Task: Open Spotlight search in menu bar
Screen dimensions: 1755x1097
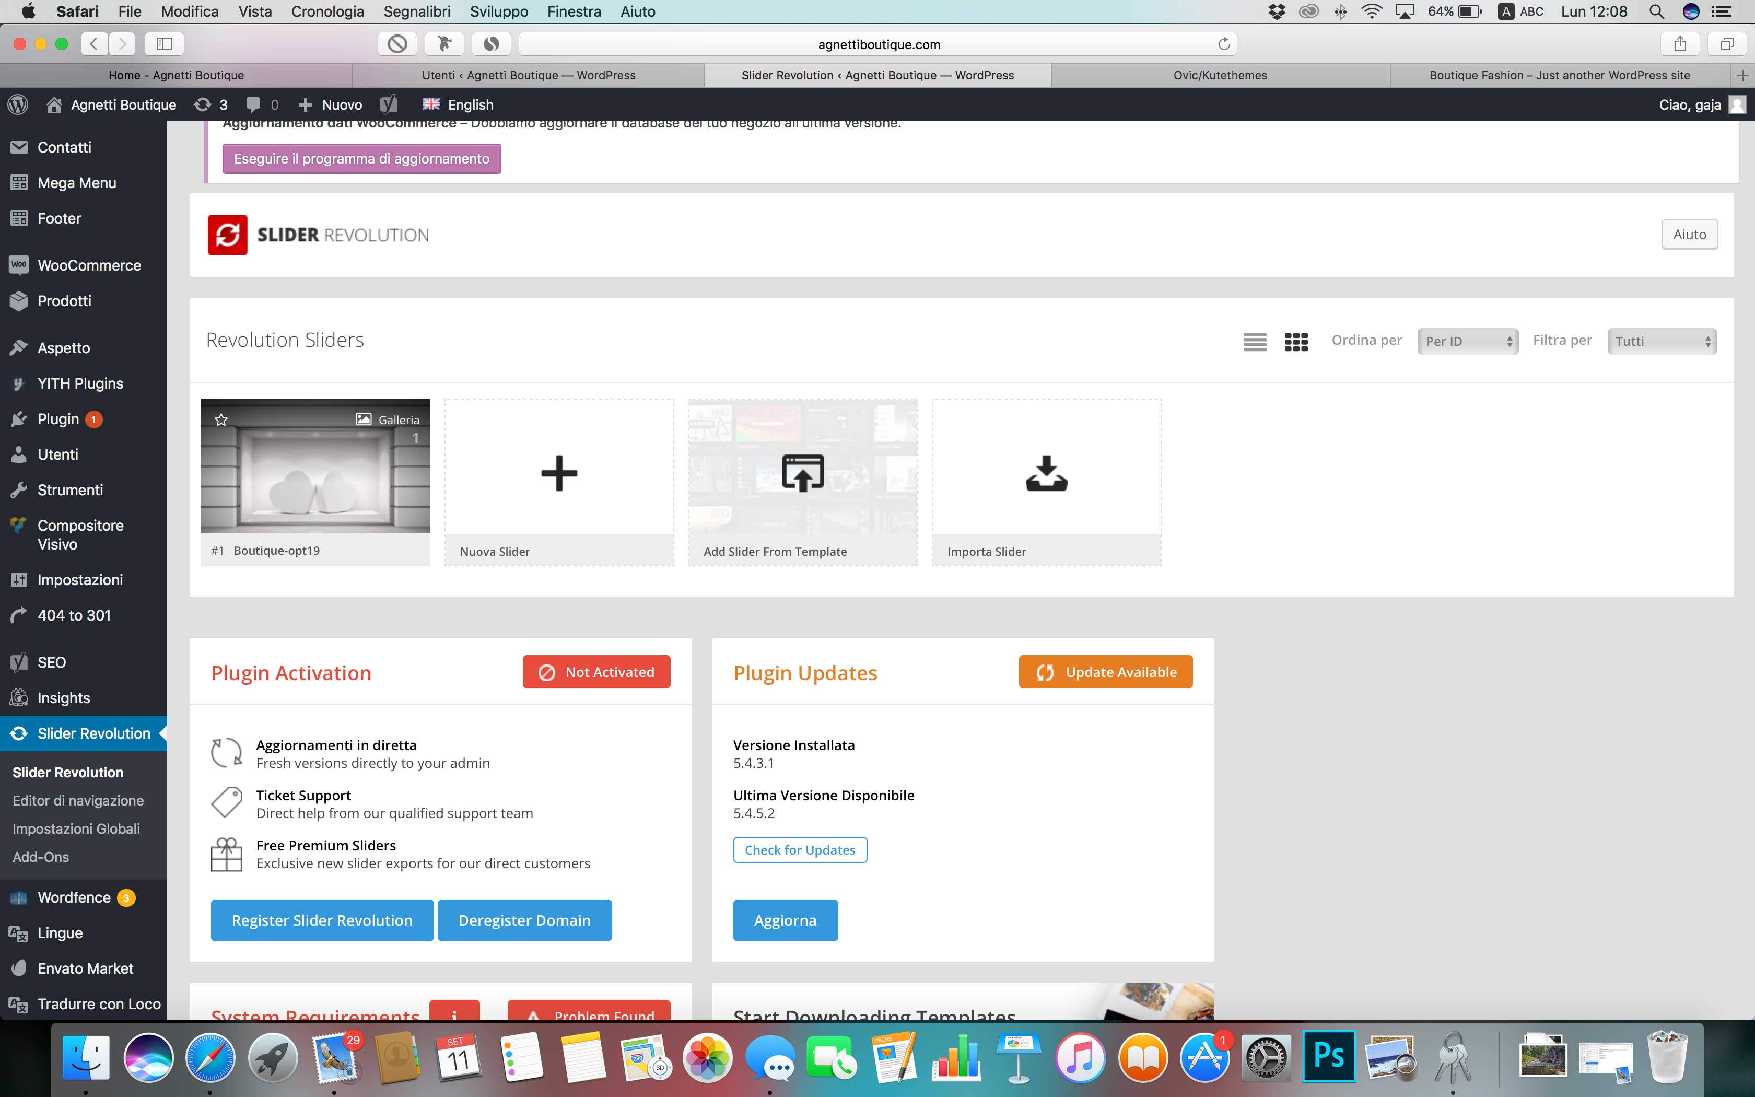Action: click(x=1656, y=11)
